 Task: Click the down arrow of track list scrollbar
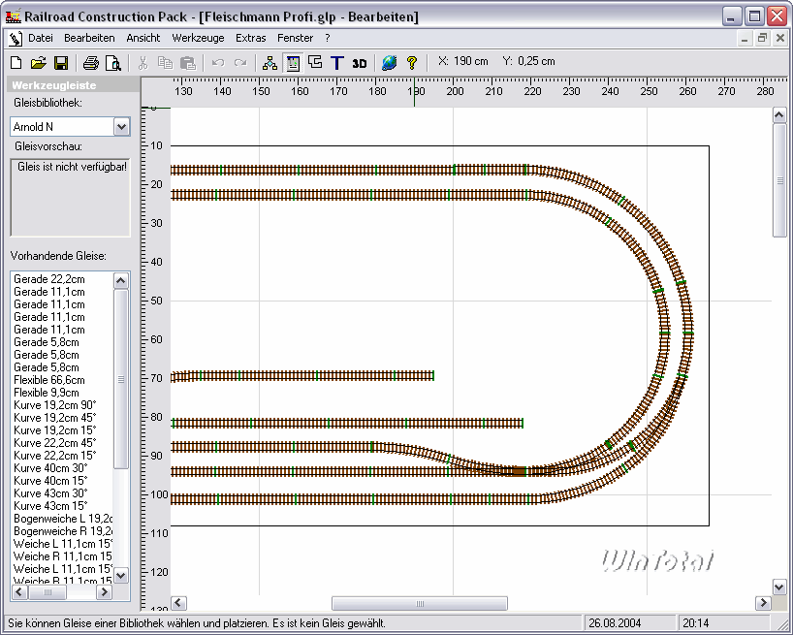point(121,575)
